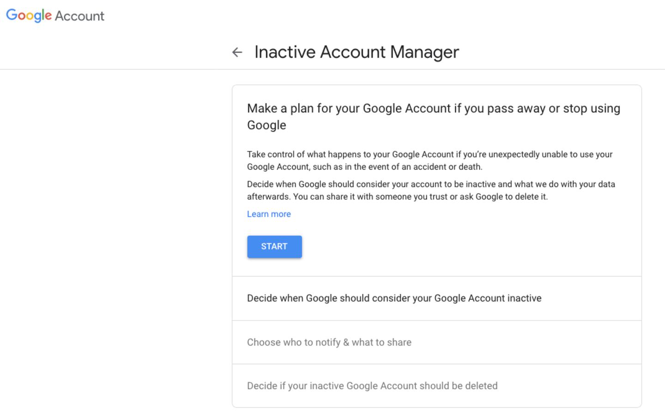
Task: Click "afterwards. You can share it" text line
Action: pyautogui.click(x=397, y=196)
